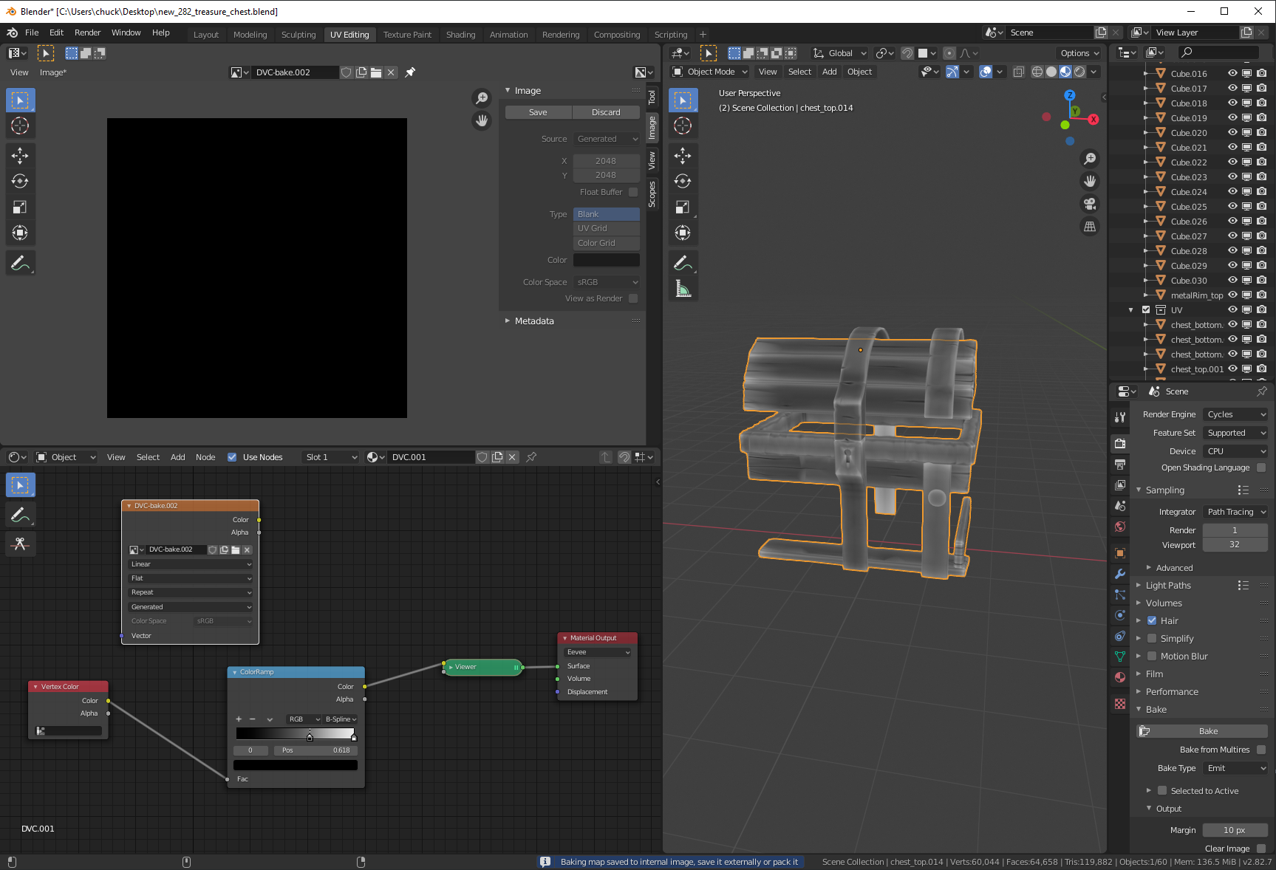
Task: Select the Links Cut tool in node editor
Action: [20, 544]
